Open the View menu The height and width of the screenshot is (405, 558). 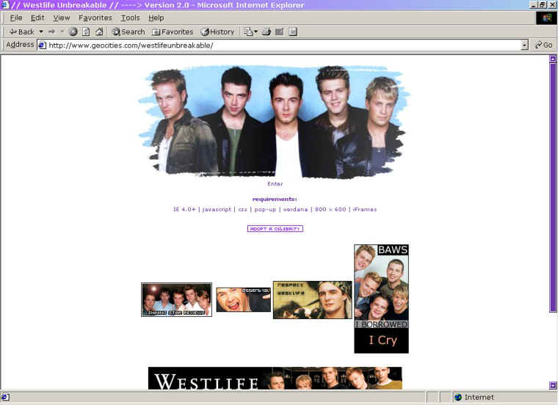(62, 18)
